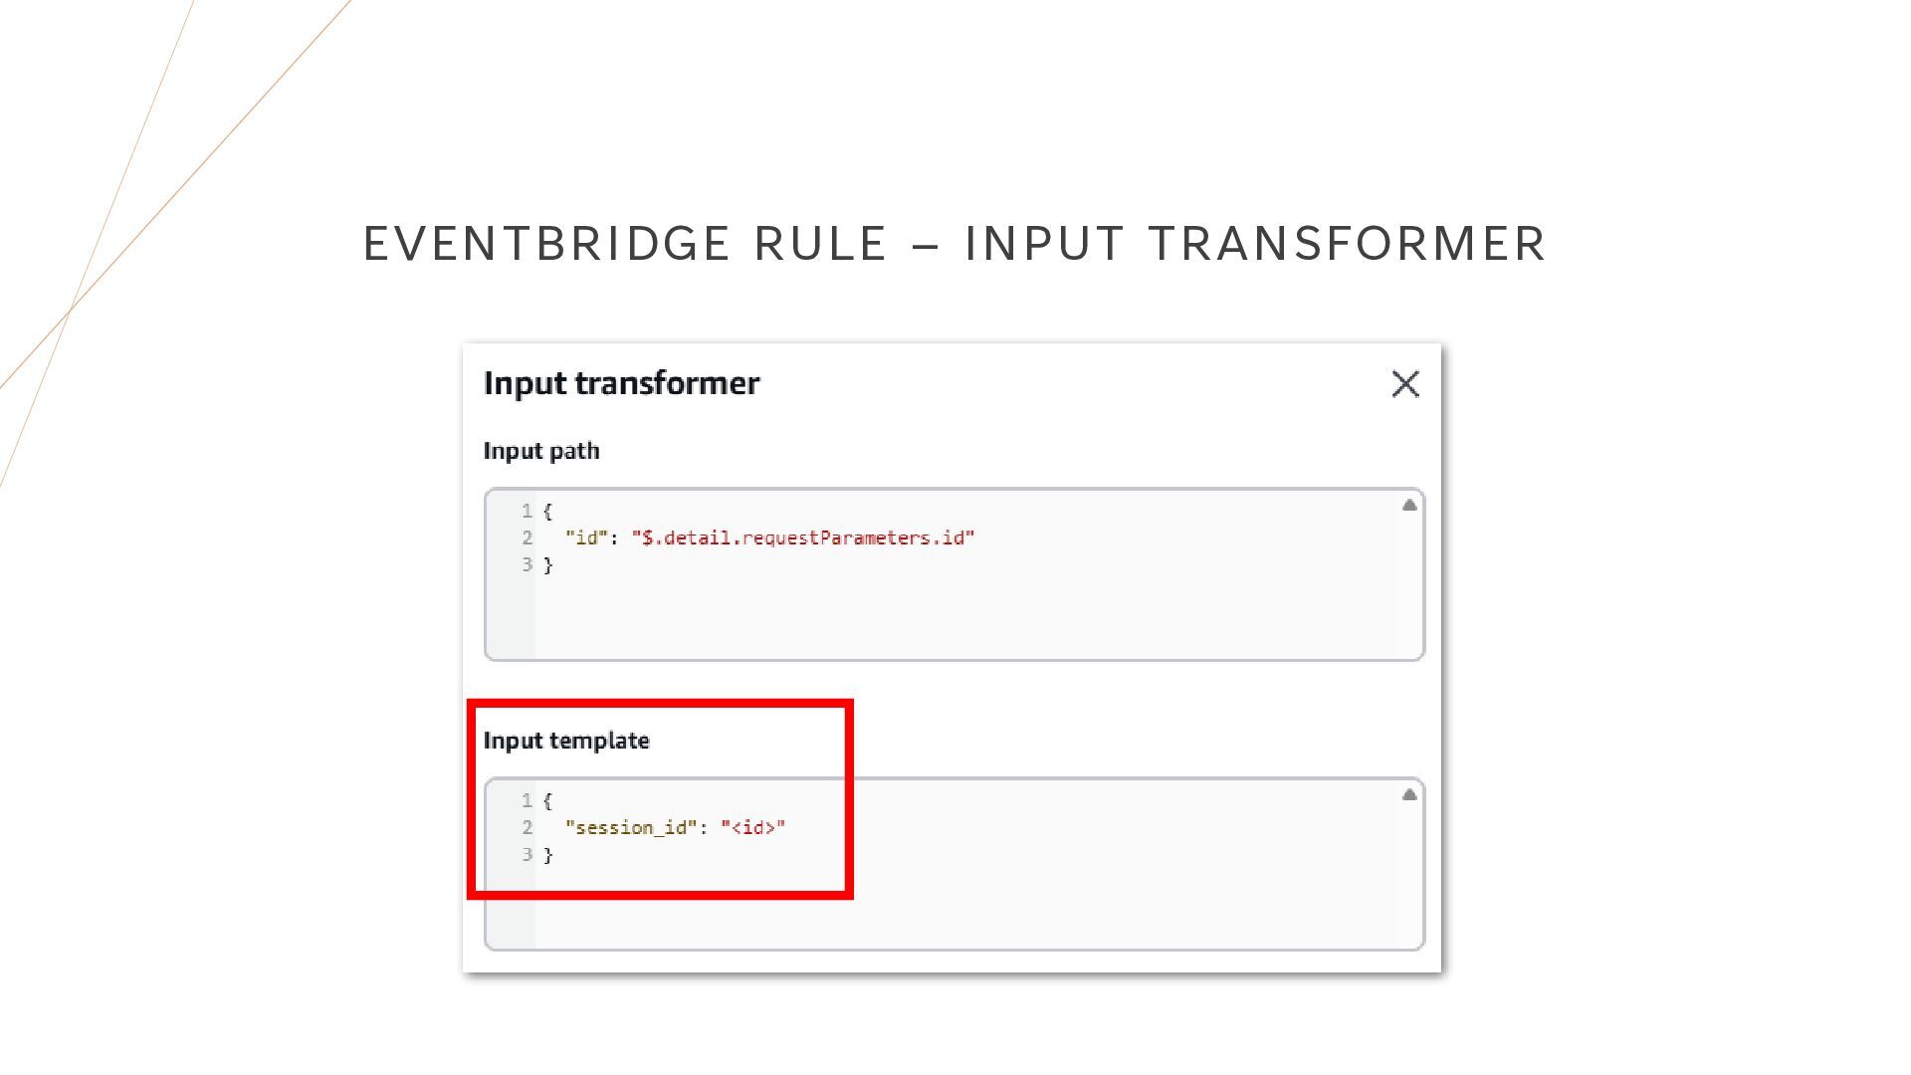
Task: Click the Input template label
Action: pyautogui.click(x=566, y=741)
